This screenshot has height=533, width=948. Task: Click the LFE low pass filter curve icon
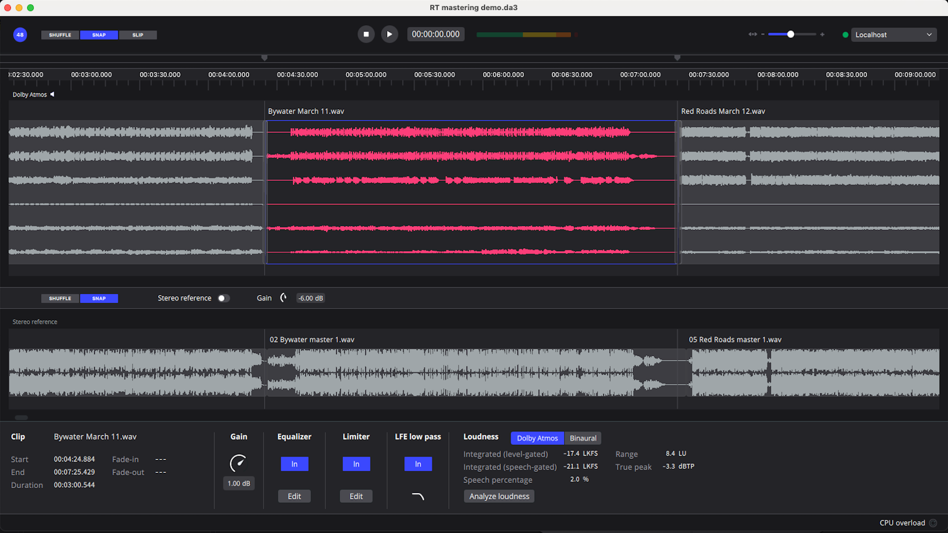[x=418, y=496]
